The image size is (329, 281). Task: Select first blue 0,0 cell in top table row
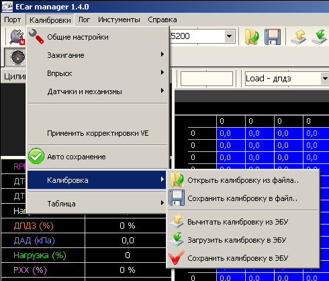point(231,133)
